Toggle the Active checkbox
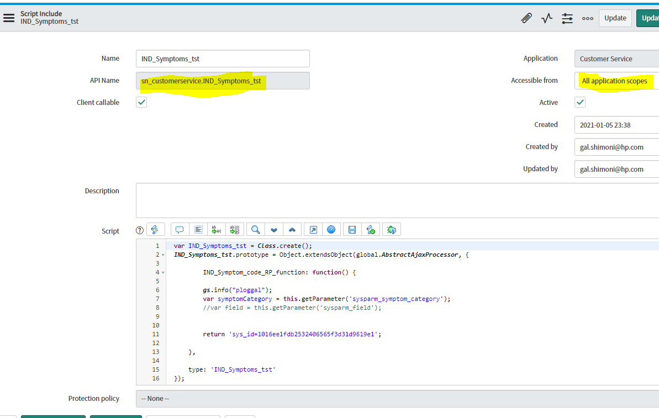This screenshot has height=418, width=659. point(580,102)
